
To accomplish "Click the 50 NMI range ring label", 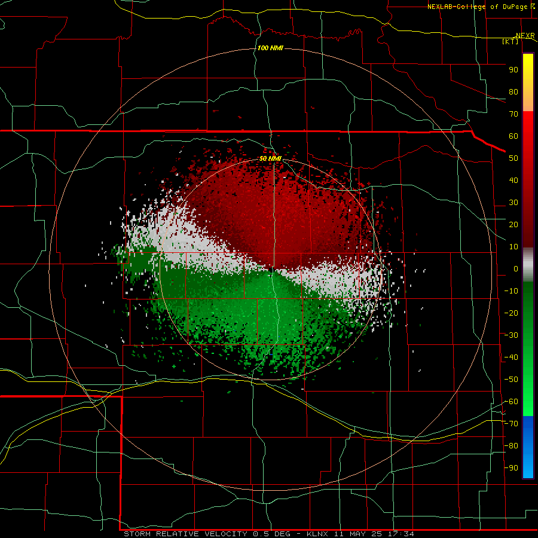I will pos(270,158).
